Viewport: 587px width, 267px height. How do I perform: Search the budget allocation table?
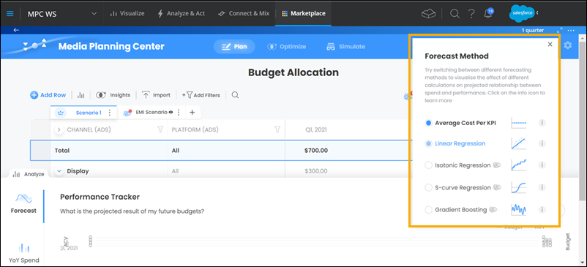coord(235,95)
